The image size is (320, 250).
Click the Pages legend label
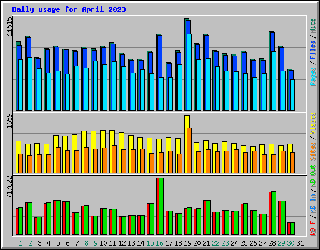click(x=313, y=76)
